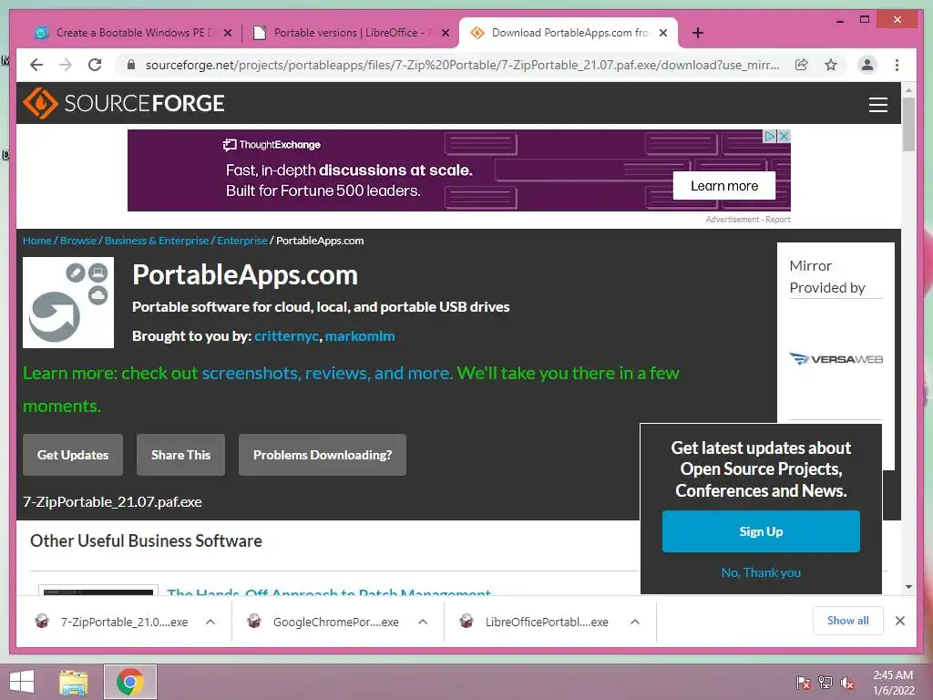
Task: Click the Other Useful Business Software heading
Action: tap(147, 541)
